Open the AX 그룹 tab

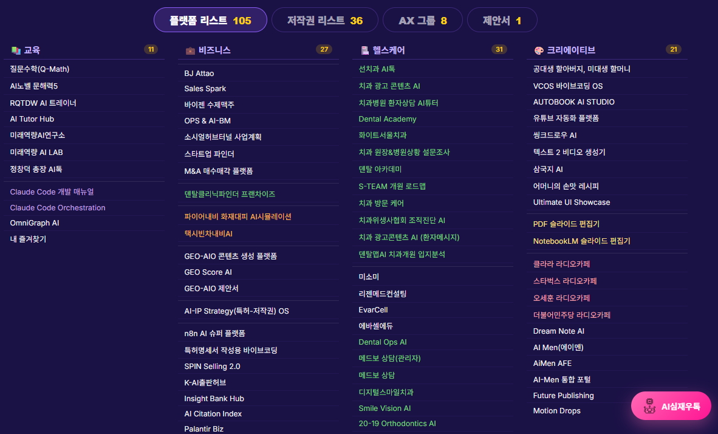point(422,20)
